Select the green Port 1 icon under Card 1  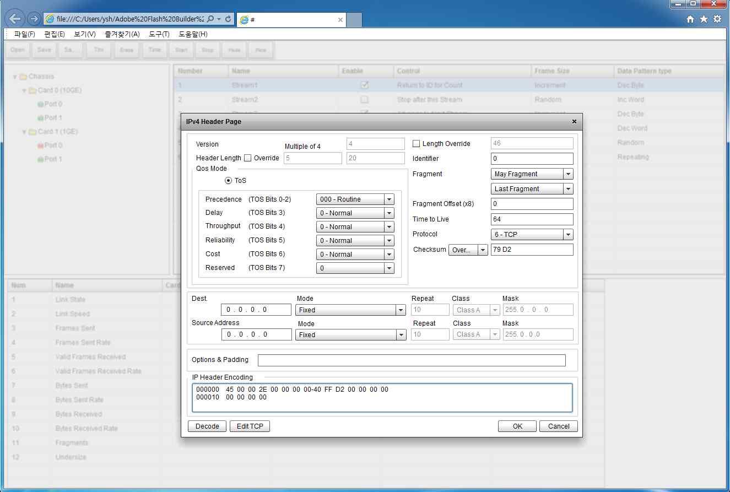pos(40,159)
